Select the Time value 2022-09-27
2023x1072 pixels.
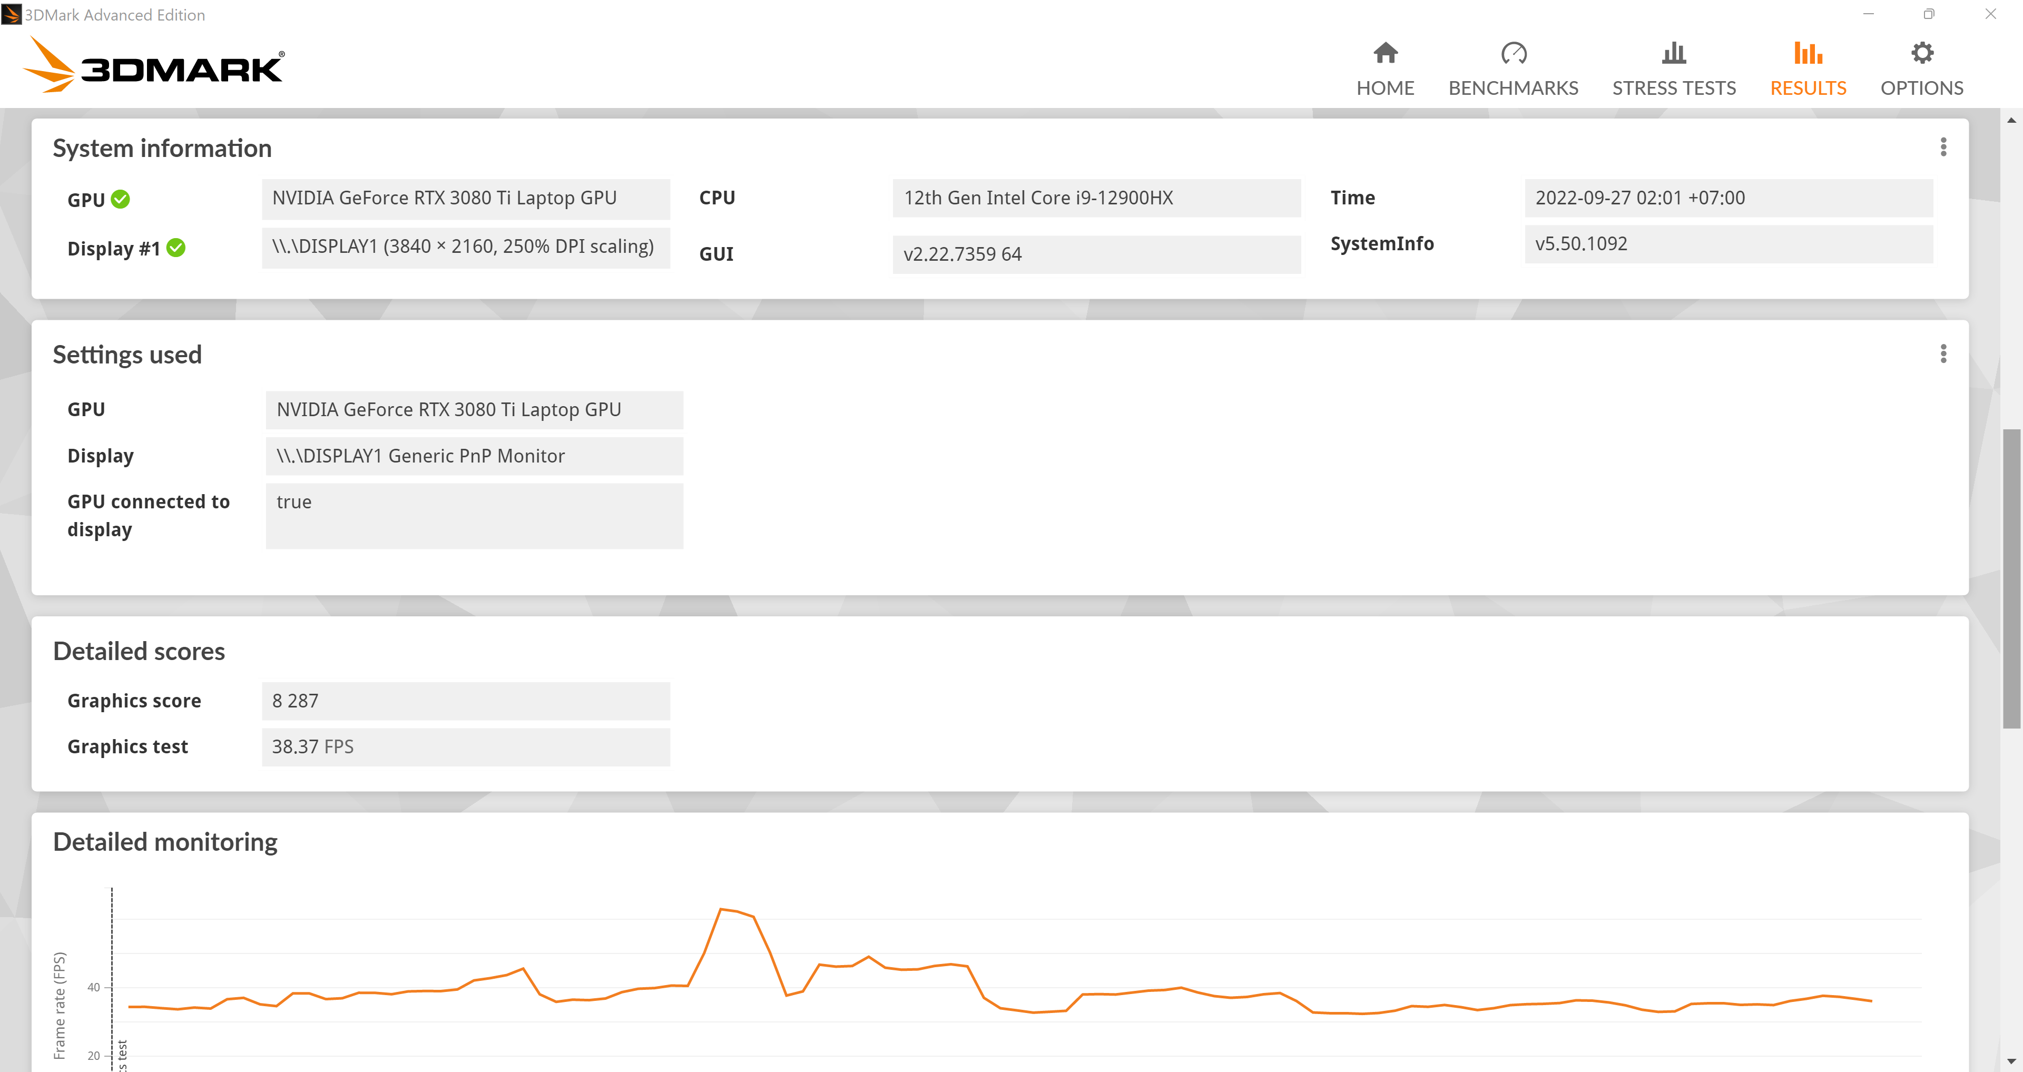click(1729, 198)
